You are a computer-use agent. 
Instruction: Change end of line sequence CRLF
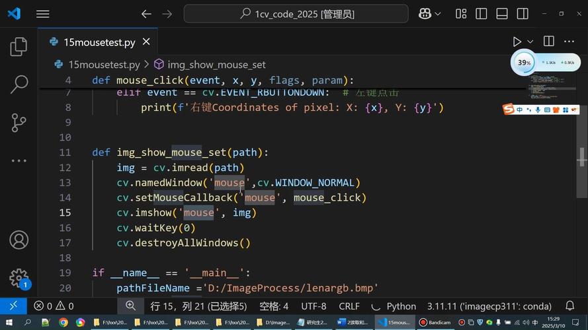(349, 306)
